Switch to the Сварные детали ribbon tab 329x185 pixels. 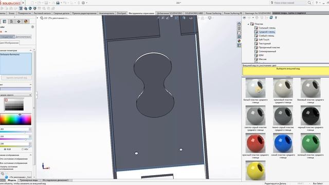(x=61, y=13)
